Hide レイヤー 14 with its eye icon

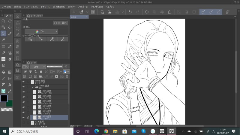24,82
